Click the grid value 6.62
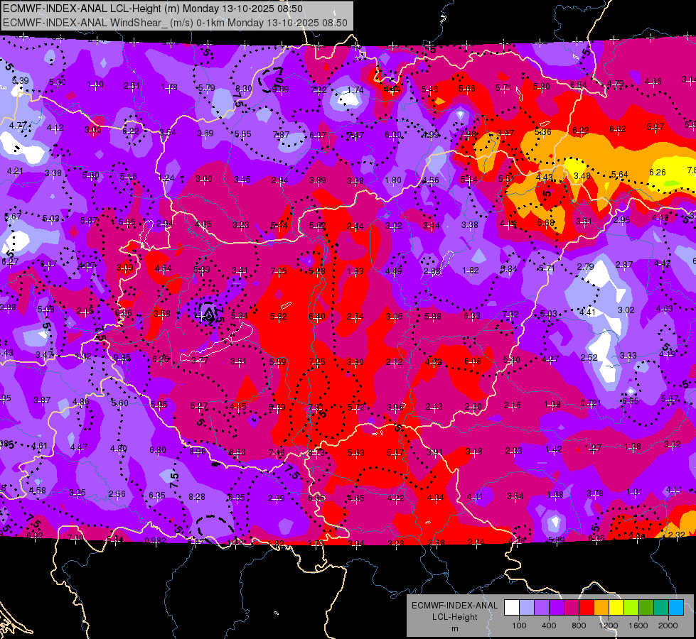Image resolution: width=696 pixels, height=639 pixels. coord(617,129)
